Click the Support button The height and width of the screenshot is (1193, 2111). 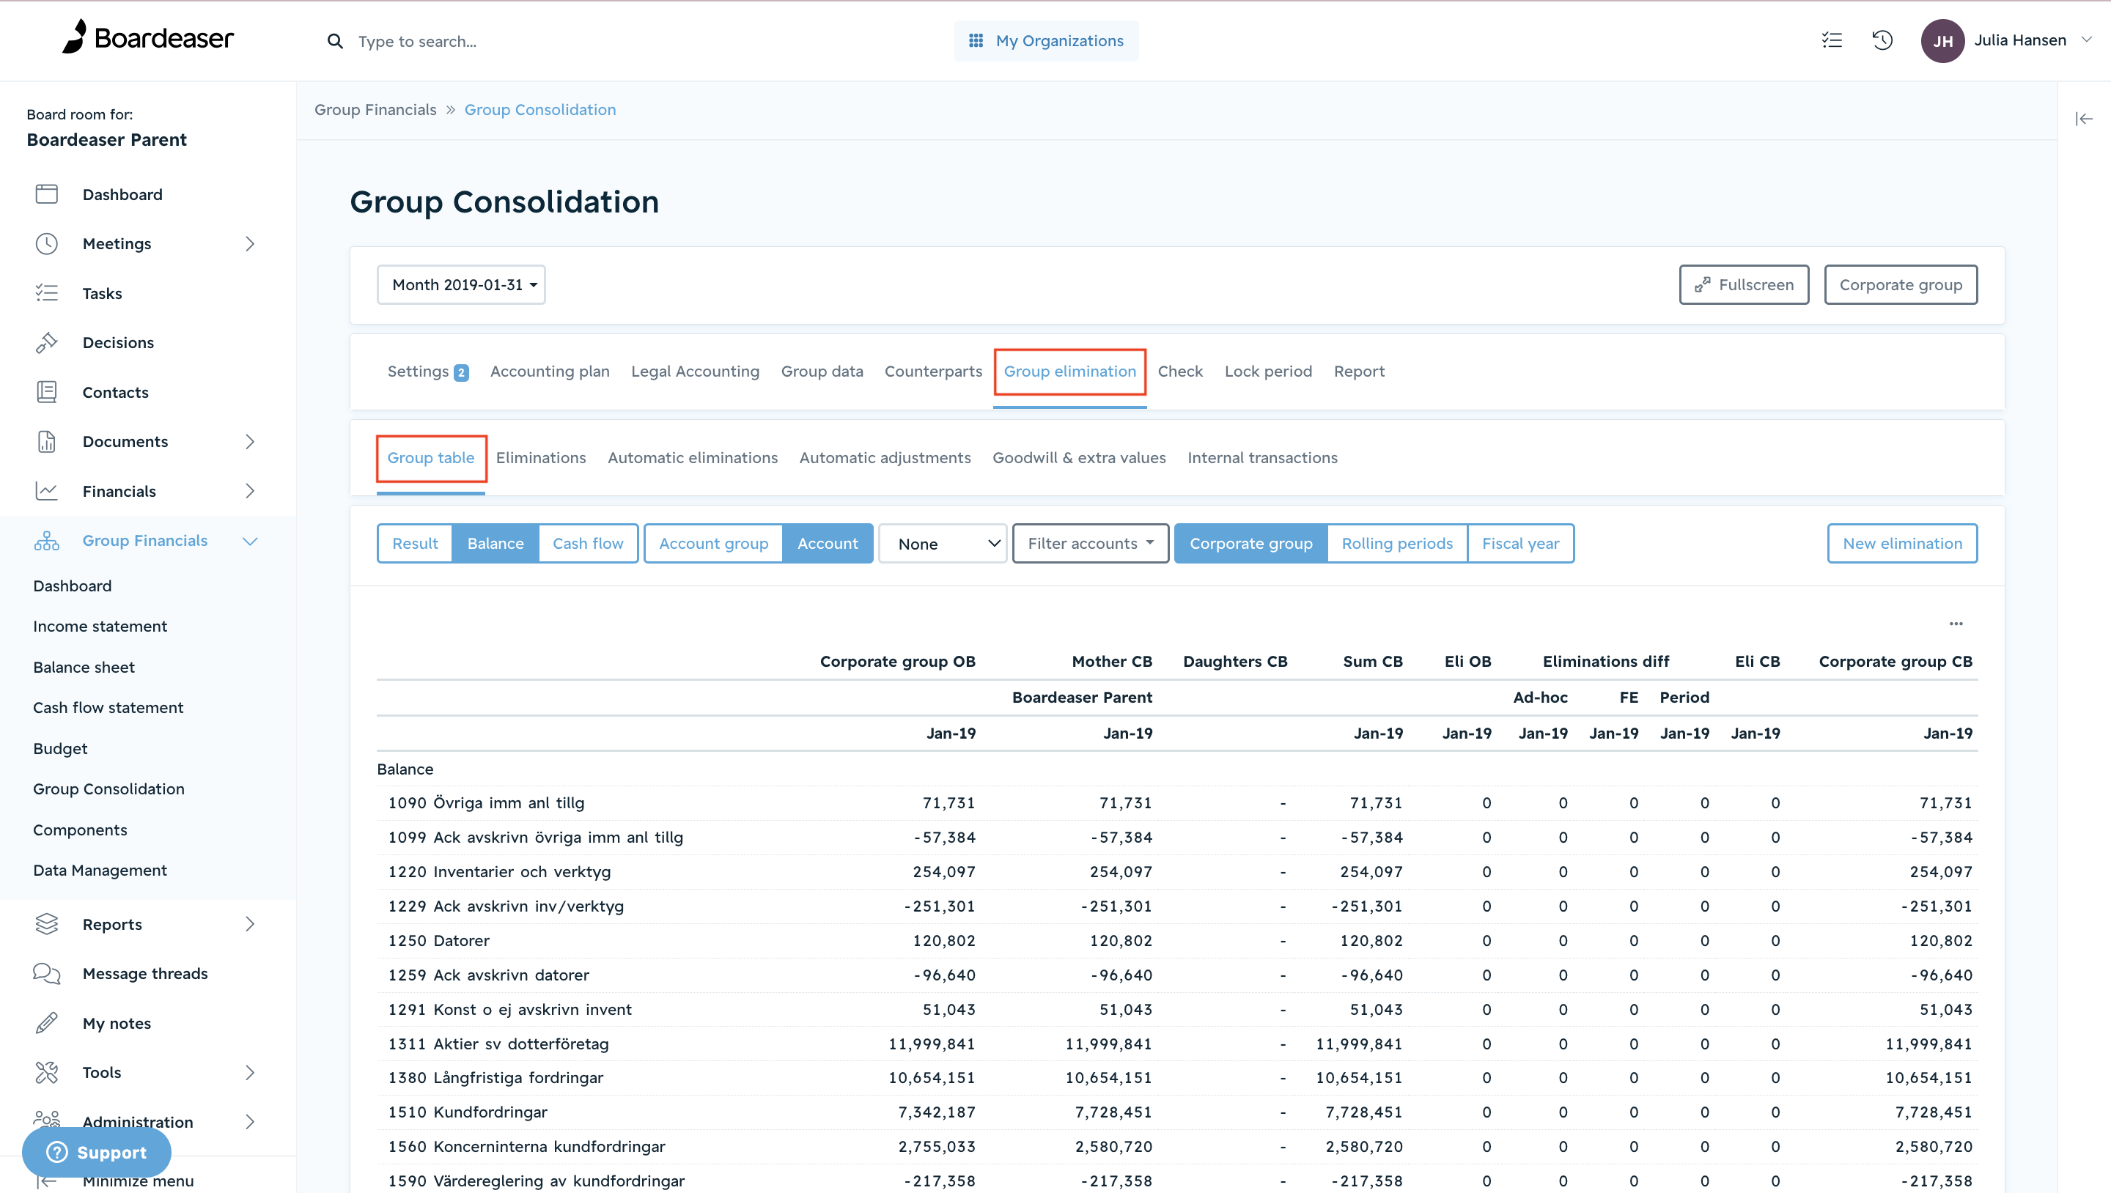(x=97, y=1152)
